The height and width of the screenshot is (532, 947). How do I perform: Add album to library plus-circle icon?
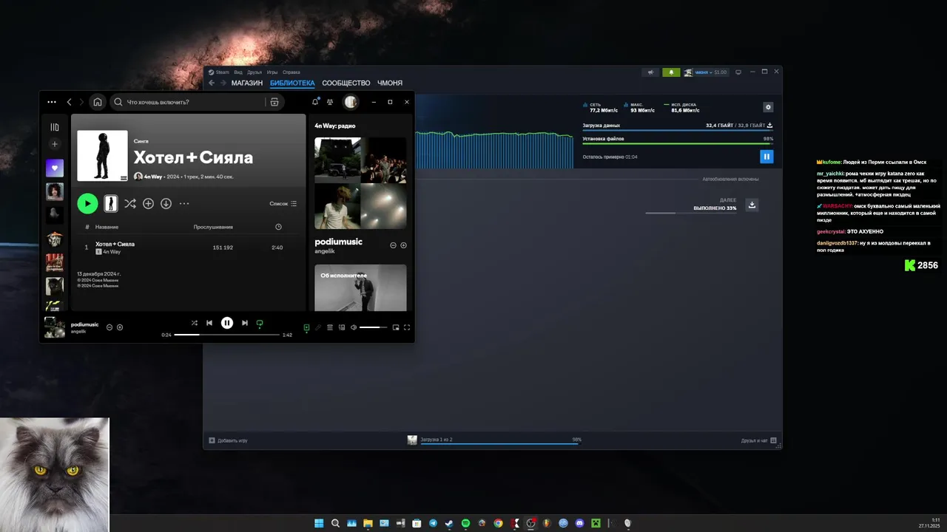point(148,203)
